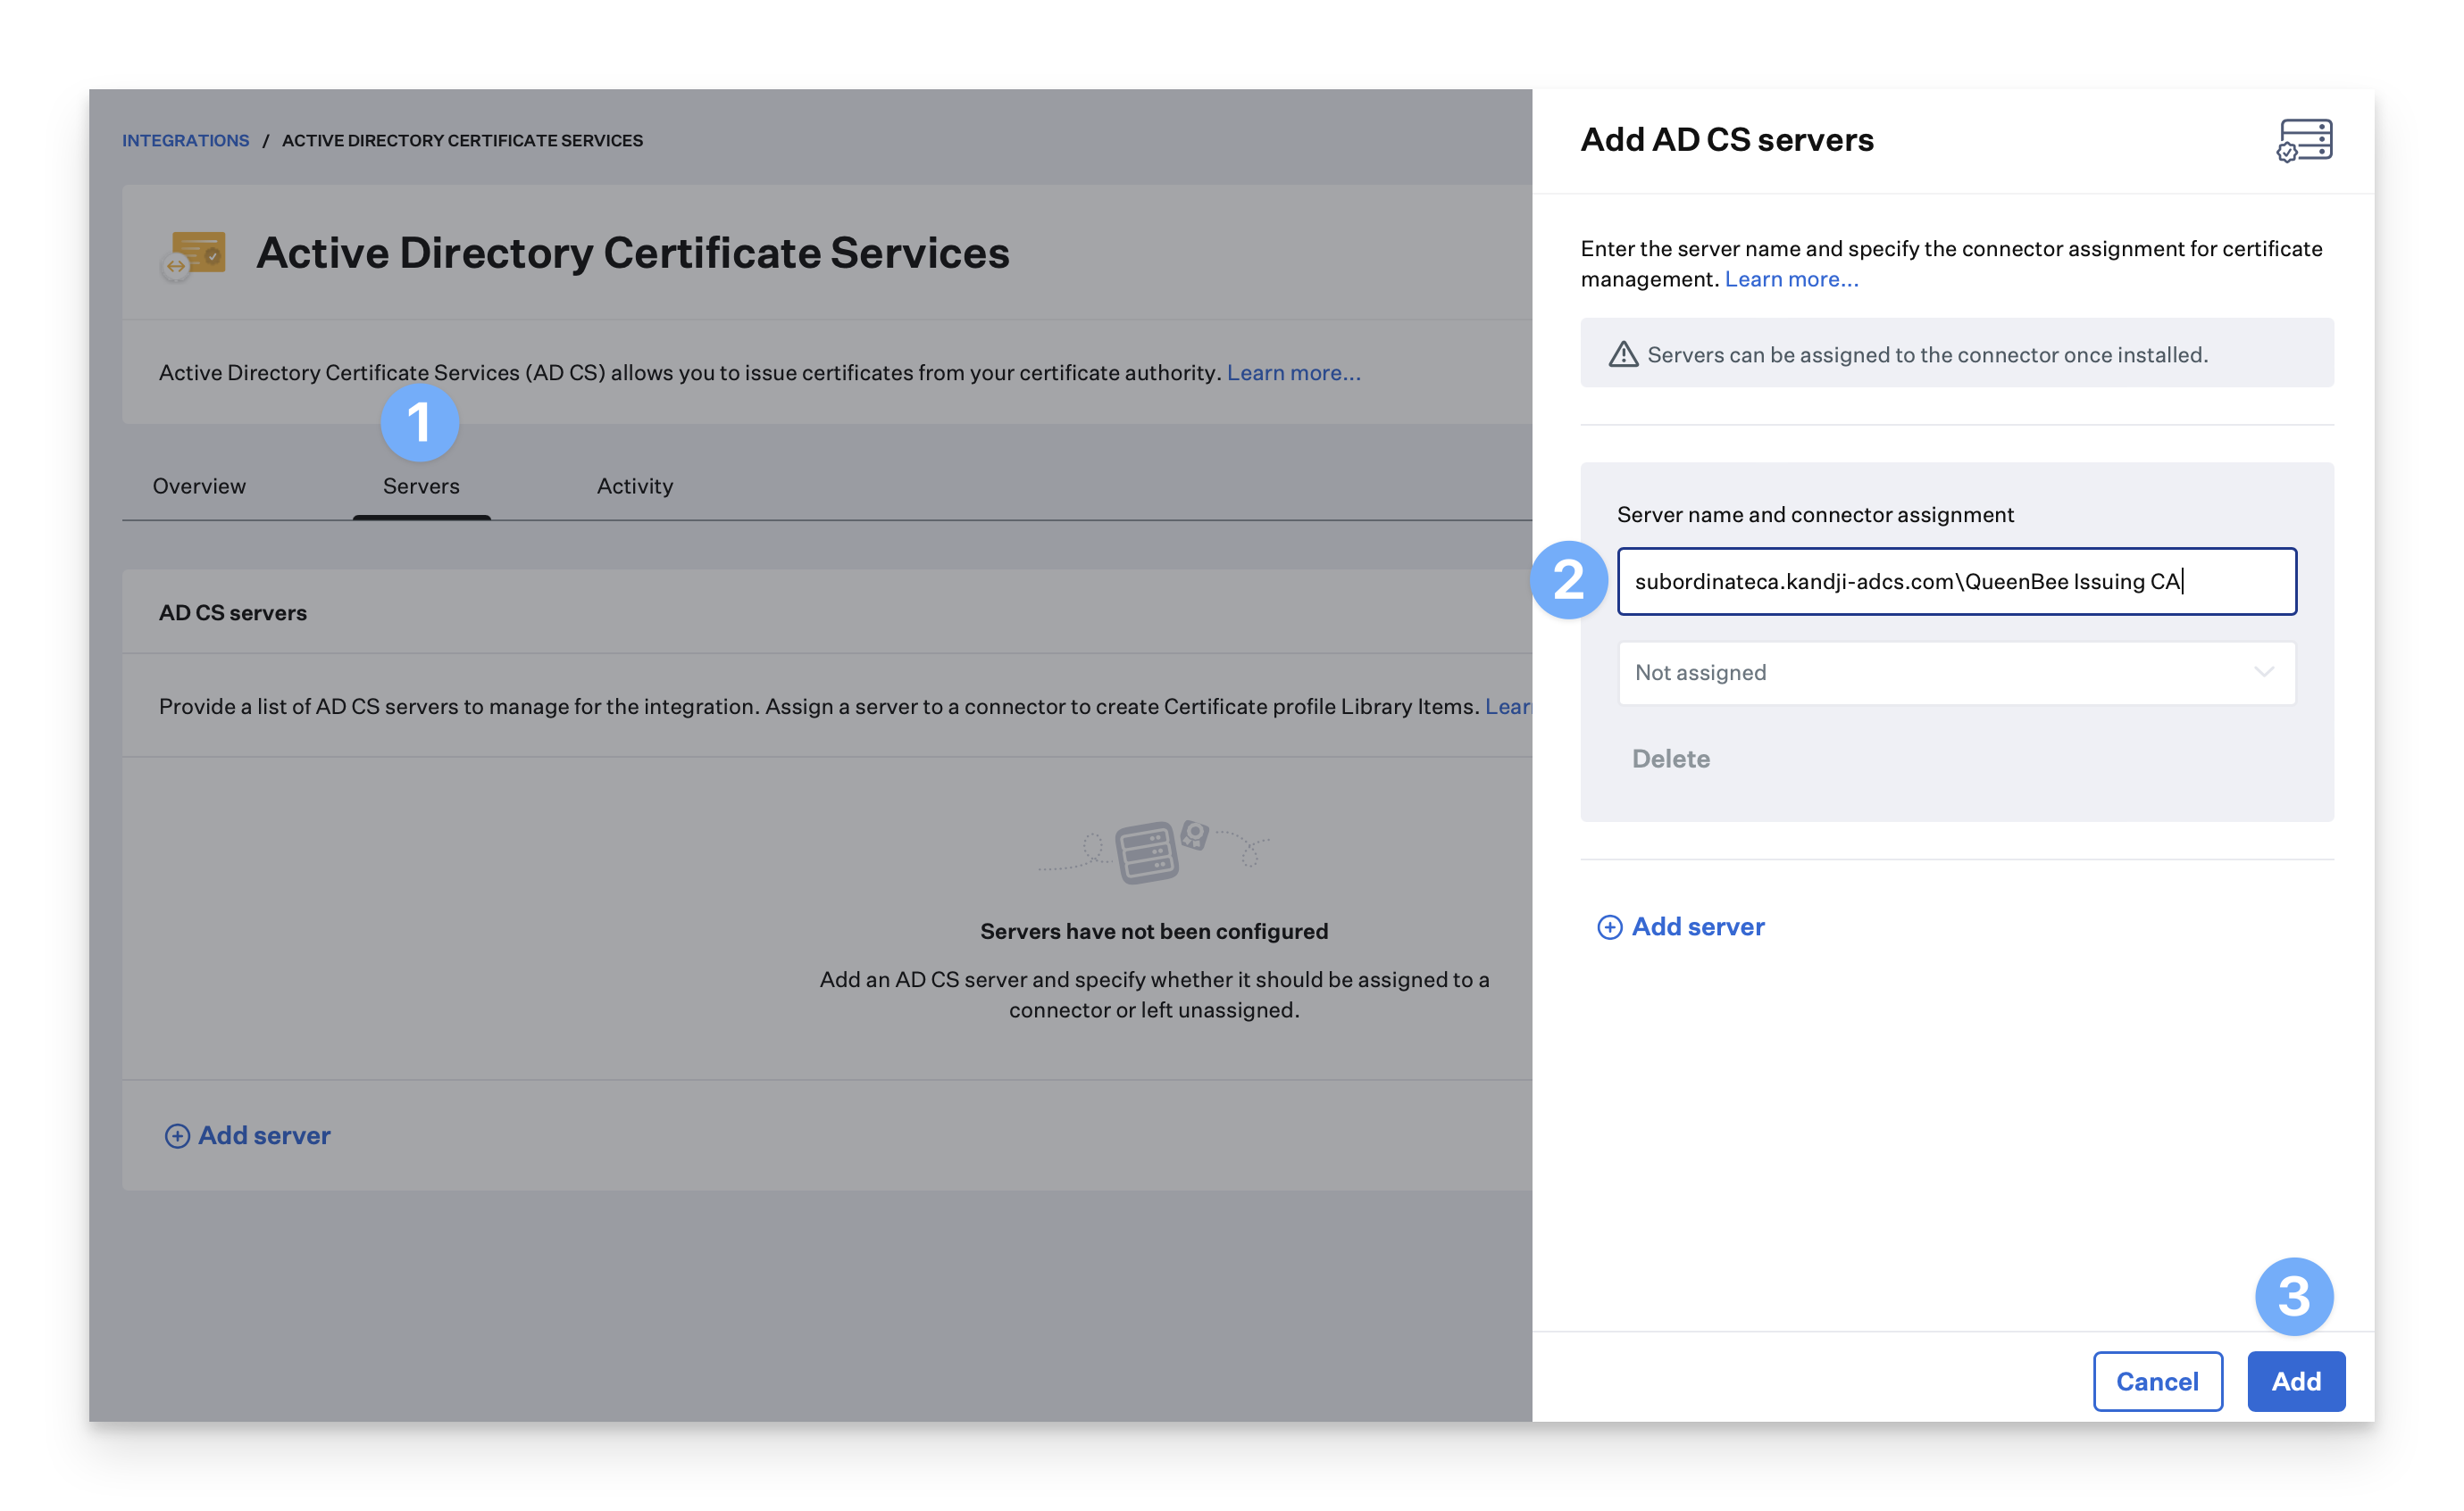Go to Integrations breadcrumb link

[x=185, y=141]
